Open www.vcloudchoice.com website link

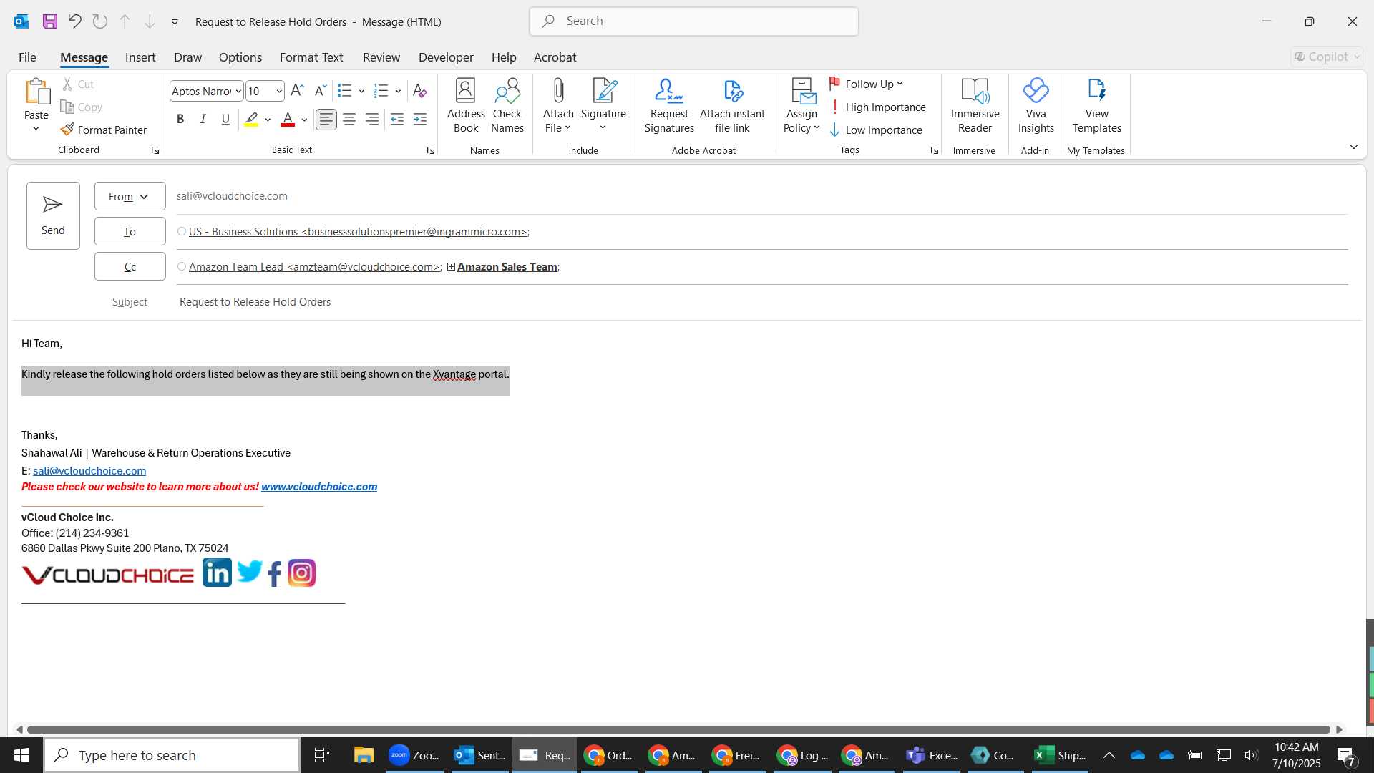click(319, 487)
